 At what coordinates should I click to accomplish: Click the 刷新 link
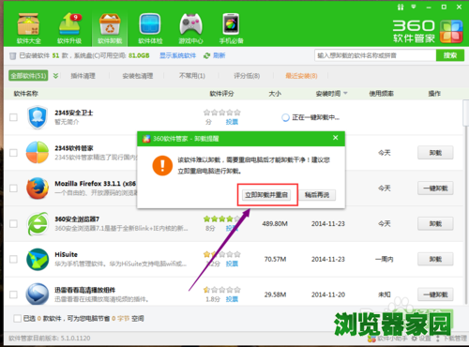click(219, 55)
